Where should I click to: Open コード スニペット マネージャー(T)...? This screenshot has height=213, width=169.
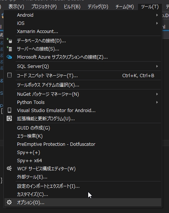[83, 75]
